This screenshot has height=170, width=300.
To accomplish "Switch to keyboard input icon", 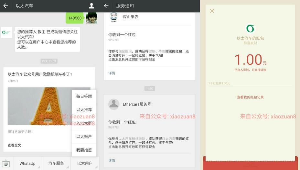I will (6, 164).
